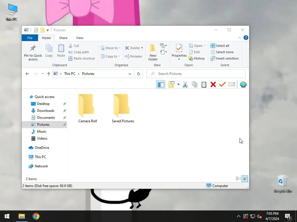Open the view options dropdown arrow
297x222 pixels.
(178, 84)
